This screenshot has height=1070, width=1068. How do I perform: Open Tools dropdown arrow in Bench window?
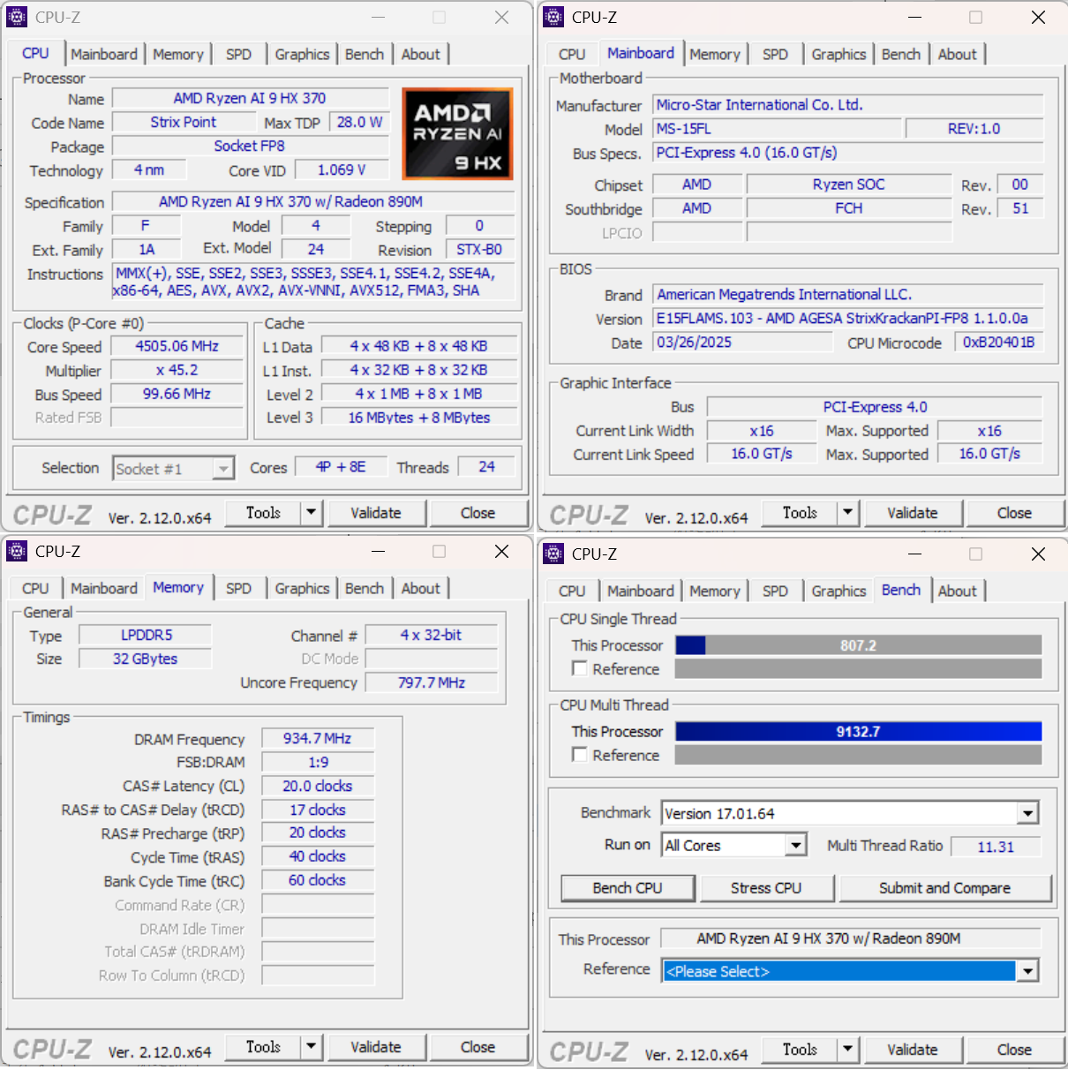coord(847,1049)
